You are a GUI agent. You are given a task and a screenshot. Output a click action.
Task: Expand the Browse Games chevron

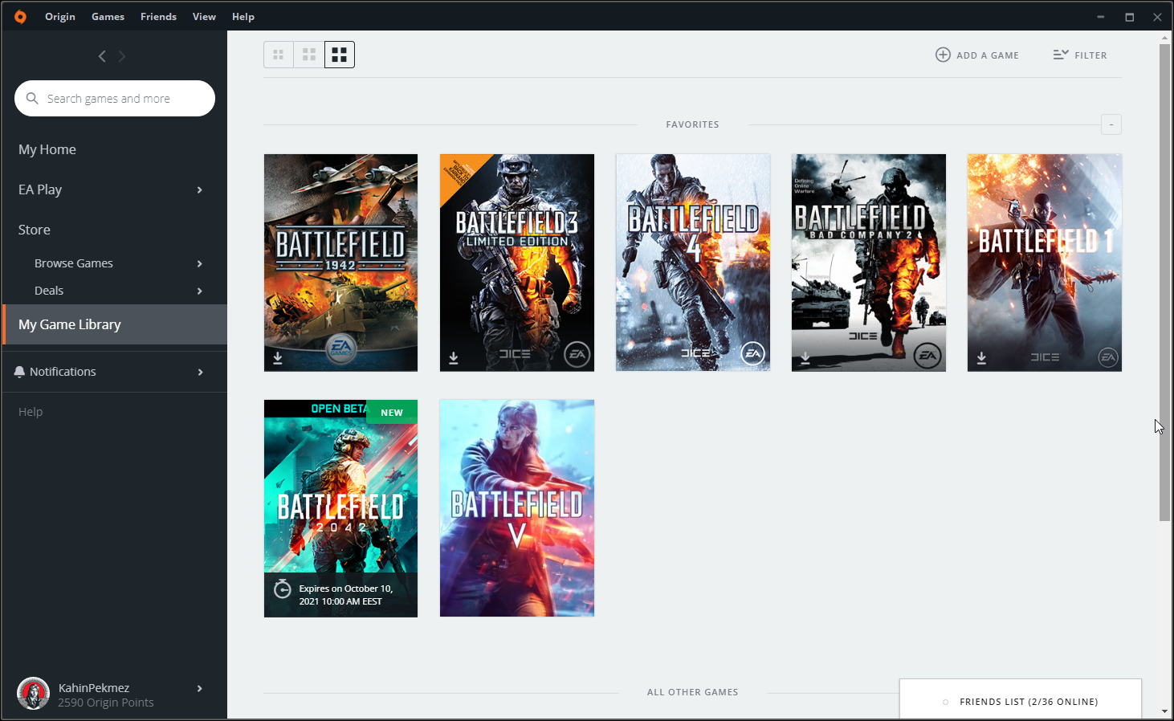point(200,263)
